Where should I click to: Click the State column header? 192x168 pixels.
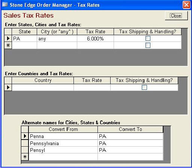[x=24, y=32]
